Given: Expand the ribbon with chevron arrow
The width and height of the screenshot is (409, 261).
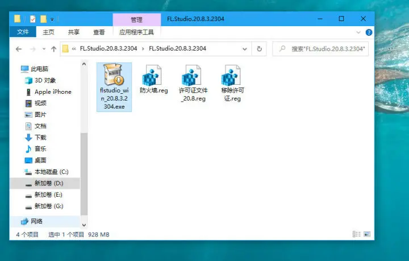Looking at the screenshot, I should (x=358, y=32).
